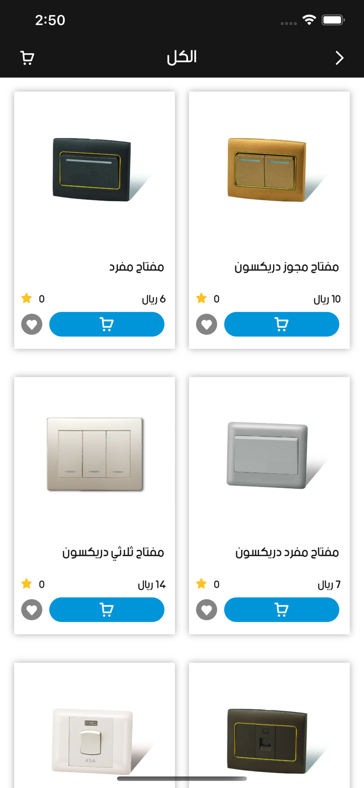Favorite the مفتاح ثلاثي دريكسون product
Screen dimensions: 364x788
[x=32, y=610]
